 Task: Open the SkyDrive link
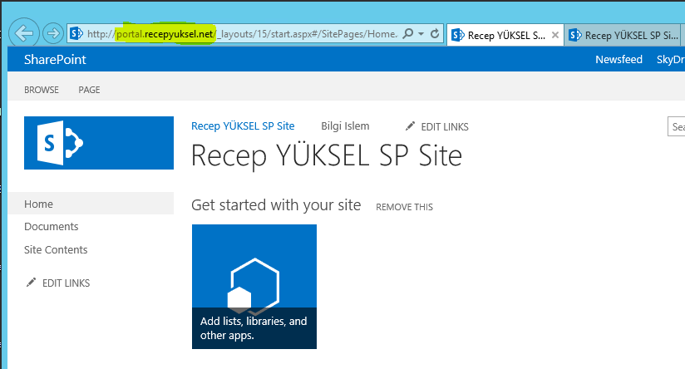click(671, 59)
